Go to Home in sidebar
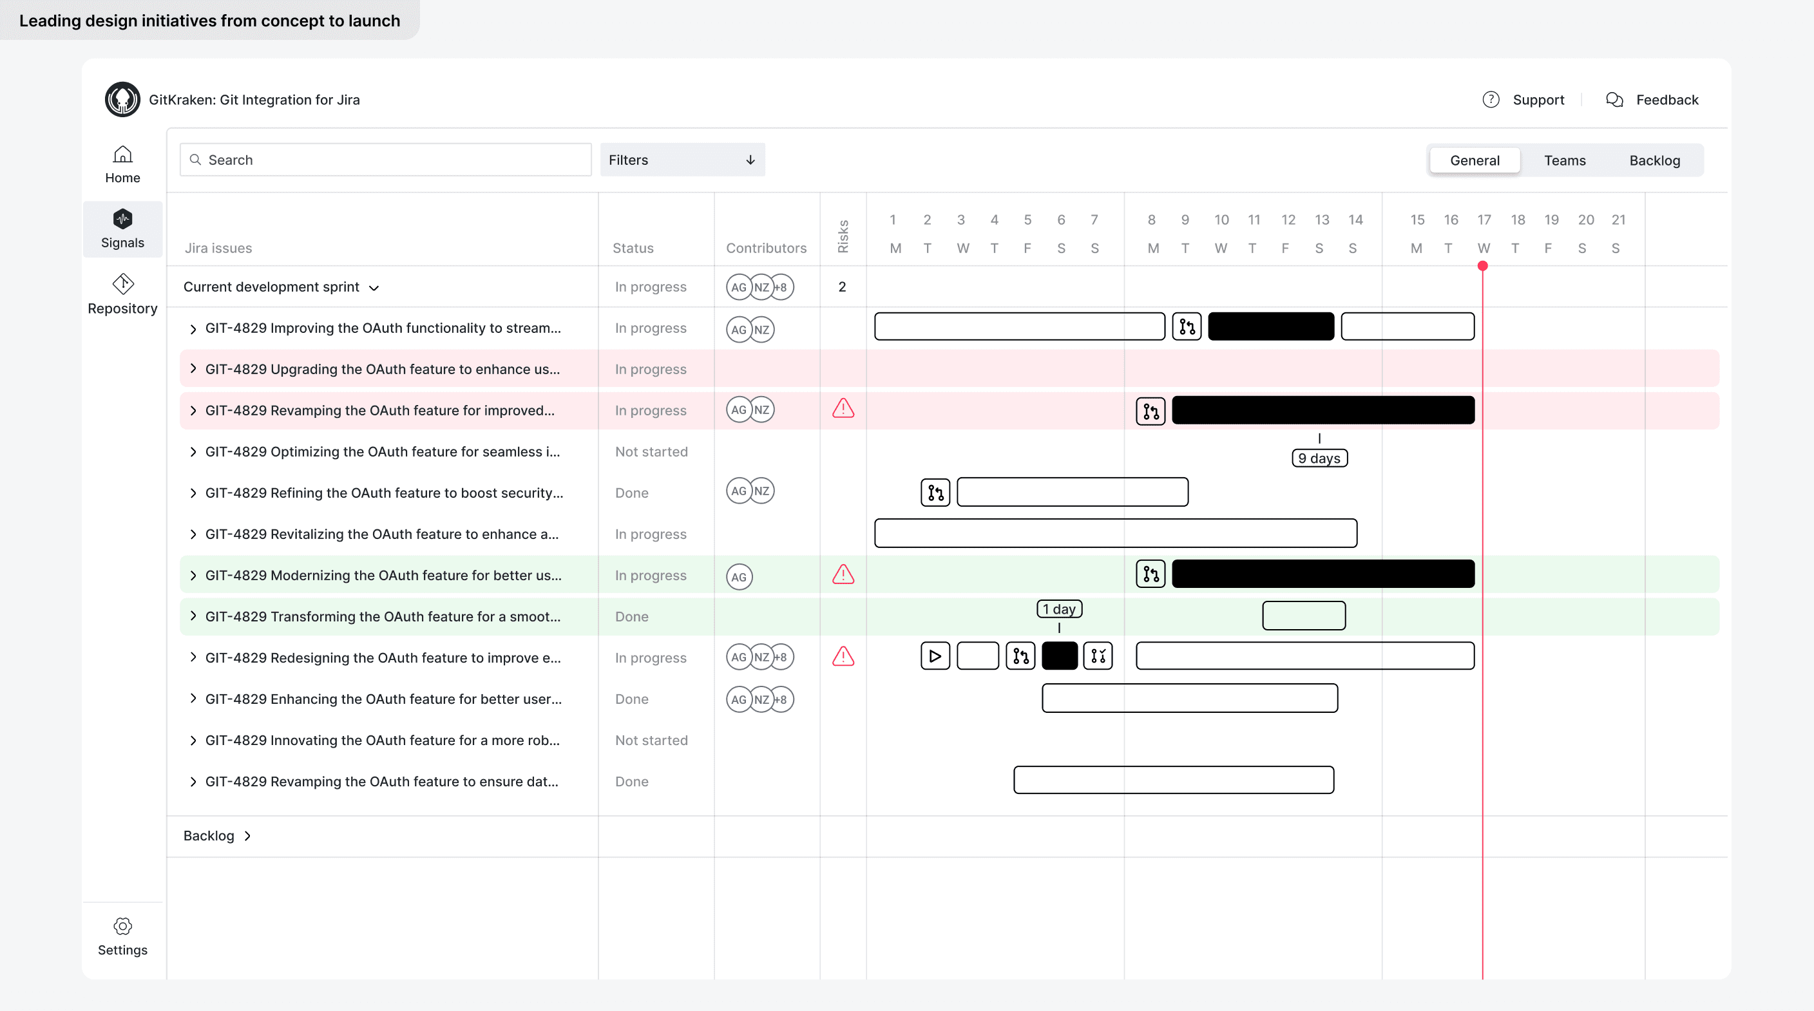Viewport: 1814px width, 1011px height. [x=122, y=155]
